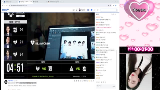Open the browser tab search chevron
160x90 pixels.
[x=2, y=2]
